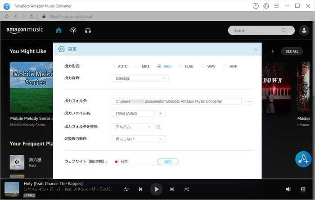Click the Reol artist name
This screenshot has width=315, height=200.
(x=32, y=166)
